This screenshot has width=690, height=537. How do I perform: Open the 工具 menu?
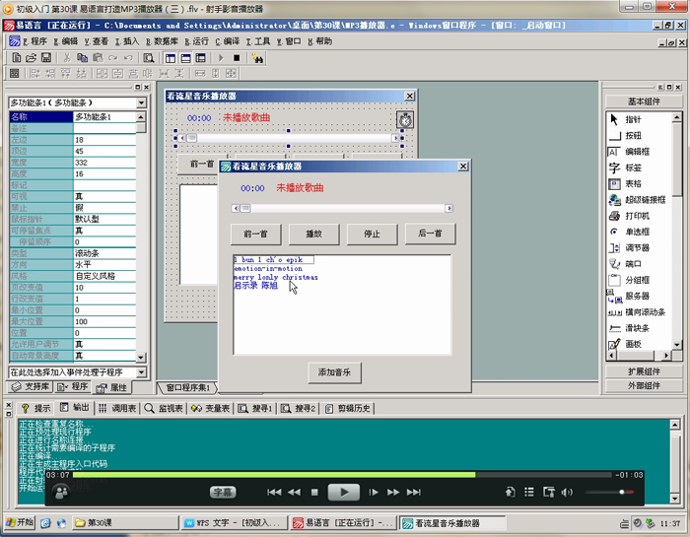[x=258, y=41]
